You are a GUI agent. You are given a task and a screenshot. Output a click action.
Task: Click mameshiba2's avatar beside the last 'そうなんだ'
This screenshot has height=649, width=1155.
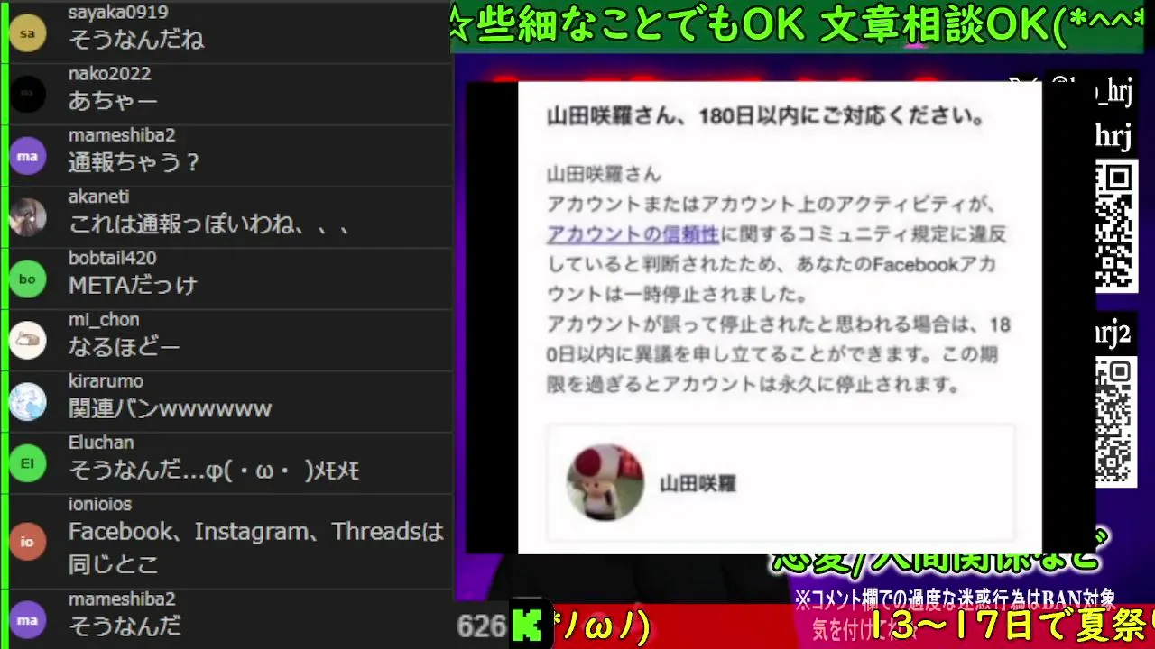tap(27, 619)
